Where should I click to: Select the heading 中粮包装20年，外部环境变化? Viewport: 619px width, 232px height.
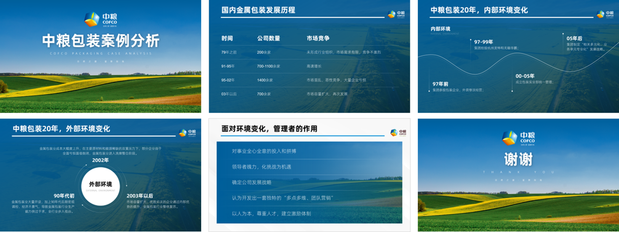click(x=61, y=128)
